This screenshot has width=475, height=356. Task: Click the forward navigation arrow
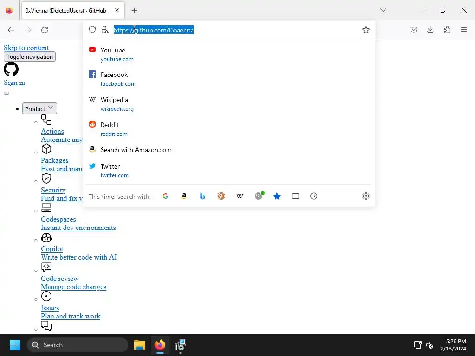coord(28,30)
